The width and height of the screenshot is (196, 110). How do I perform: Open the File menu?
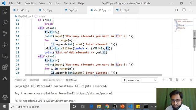click(11, 3)
